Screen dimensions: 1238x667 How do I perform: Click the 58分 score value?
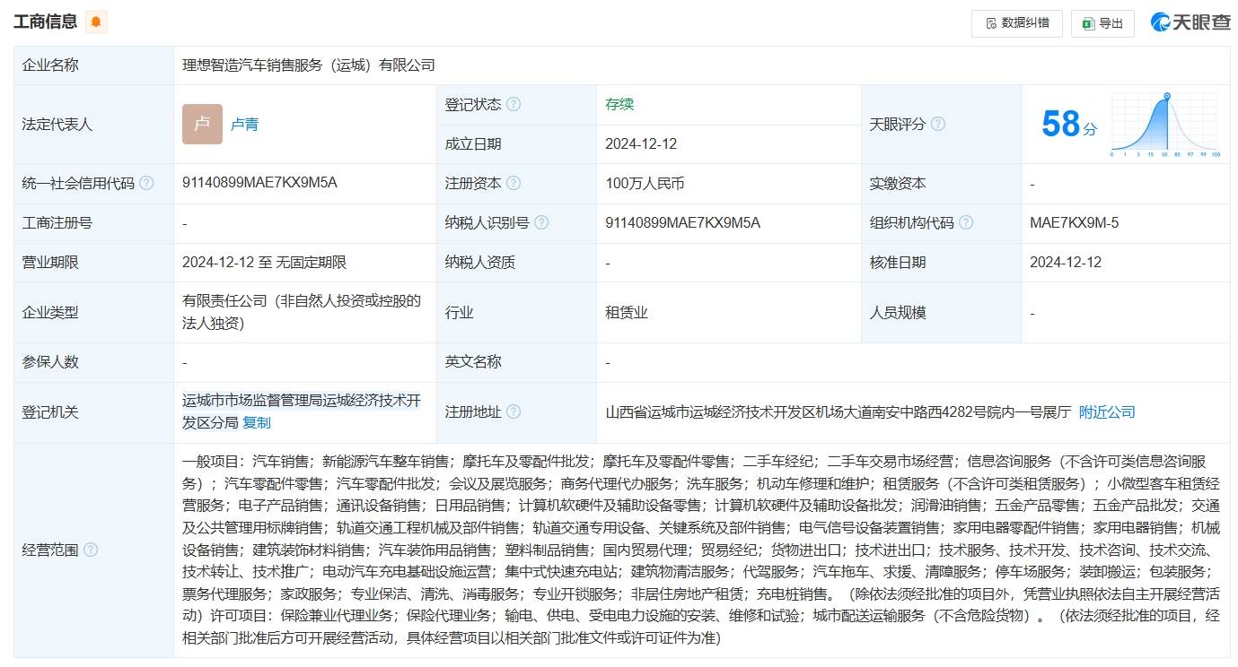pyautogui.click(x=1068, y=125)
